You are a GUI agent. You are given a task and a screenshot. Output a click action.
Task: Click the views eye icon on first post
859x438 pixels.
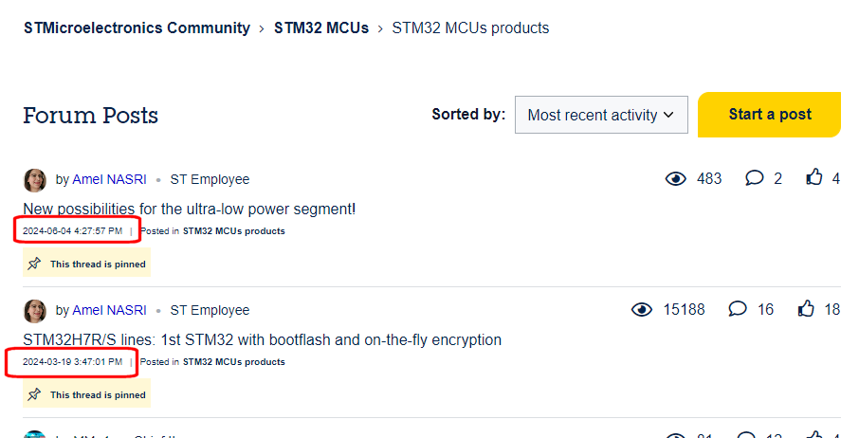(675, 178)
